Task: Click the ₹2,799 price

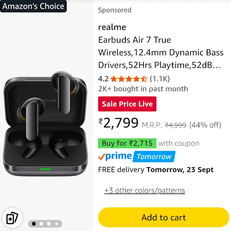Action: coord(118,123)
